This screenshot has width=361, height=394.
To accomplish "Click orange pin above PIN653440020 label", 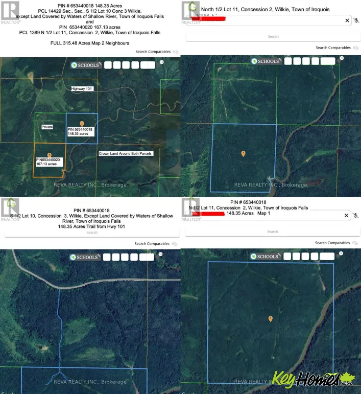I will pyautogui.click(x=50, y=155).
